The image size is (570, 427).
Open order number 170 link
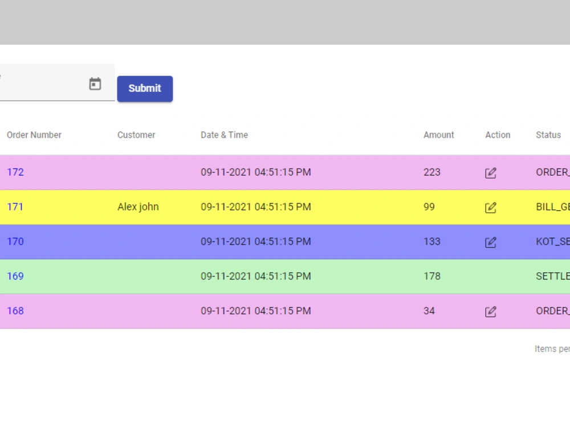(15, 241)
